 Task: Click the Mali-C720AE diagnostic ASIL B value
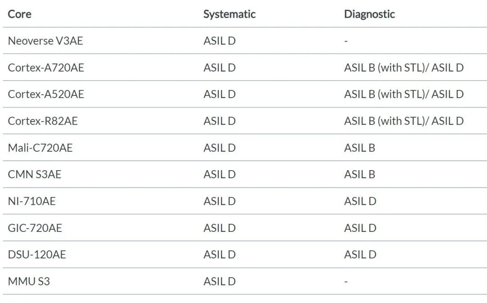point(359,148)
